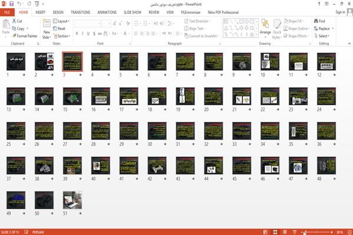Click Increase Font Size icon
The image size is (353, 235).
pyautogui.click(x=114, y=24)
